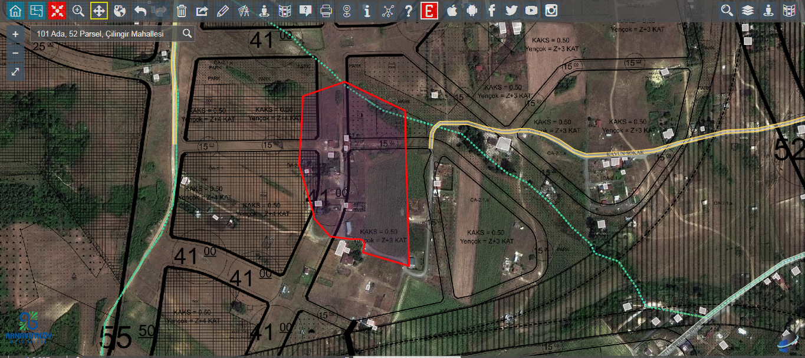Select the floor plan icon beside Home

pyautogui.click(x=37, y=11)
